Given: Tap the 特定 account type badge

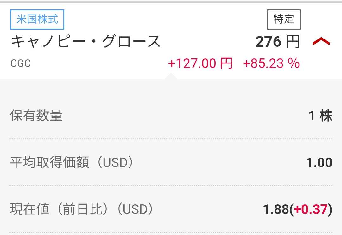Looking at the screenshot, I should [284, 20].
